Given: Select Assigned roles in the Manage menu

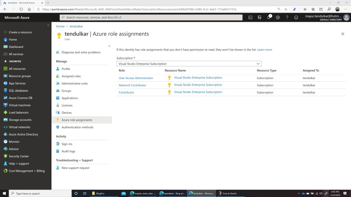Looking at the screenshot, I should point(71,76).
